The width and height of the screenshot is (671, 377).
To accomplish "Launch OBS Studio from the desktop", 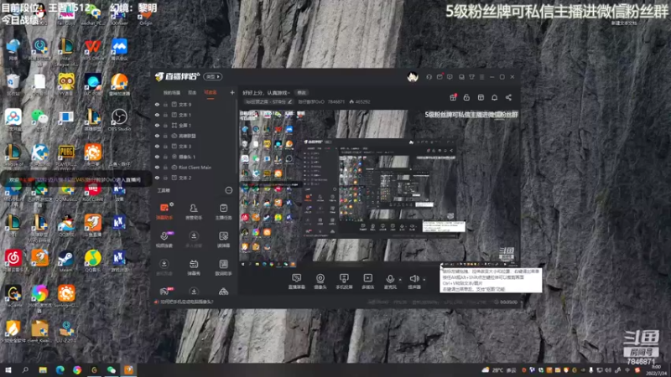I will (x=119, y=120).
